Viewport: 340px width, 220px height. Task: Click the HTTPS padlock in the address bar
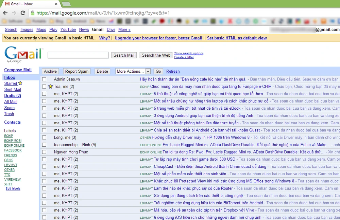point(32,13)
